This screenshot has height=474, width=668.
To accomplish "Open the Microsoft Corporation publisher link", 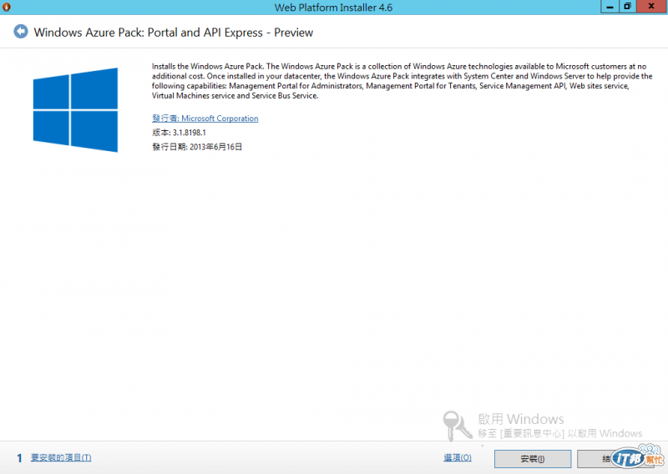I will pyautogui.click(x=205, y=118).
